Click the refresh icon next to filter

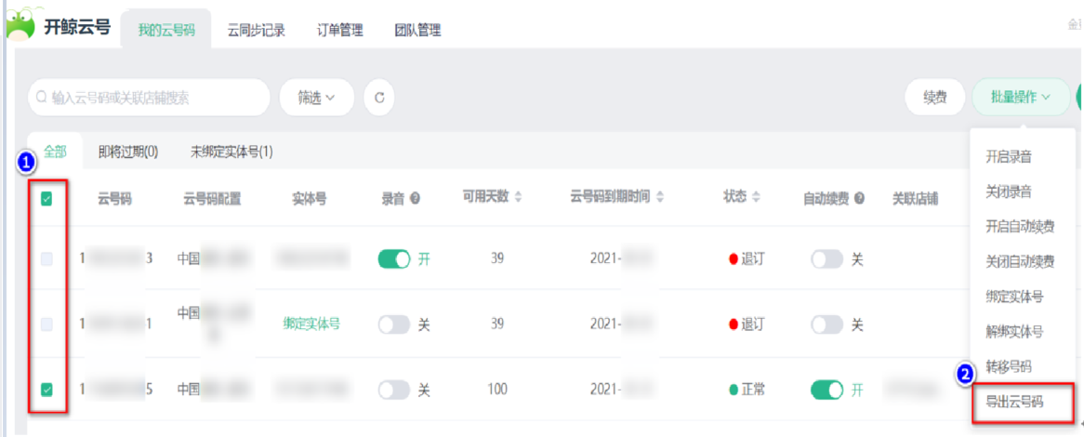[378, 98]
